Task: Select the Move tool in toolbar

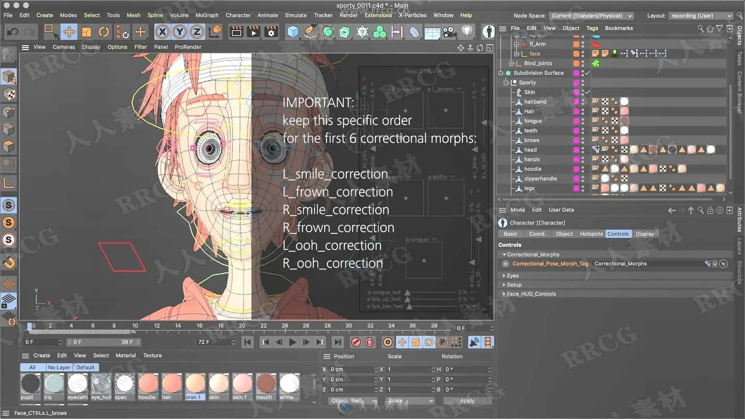Action: pos(69,32)
